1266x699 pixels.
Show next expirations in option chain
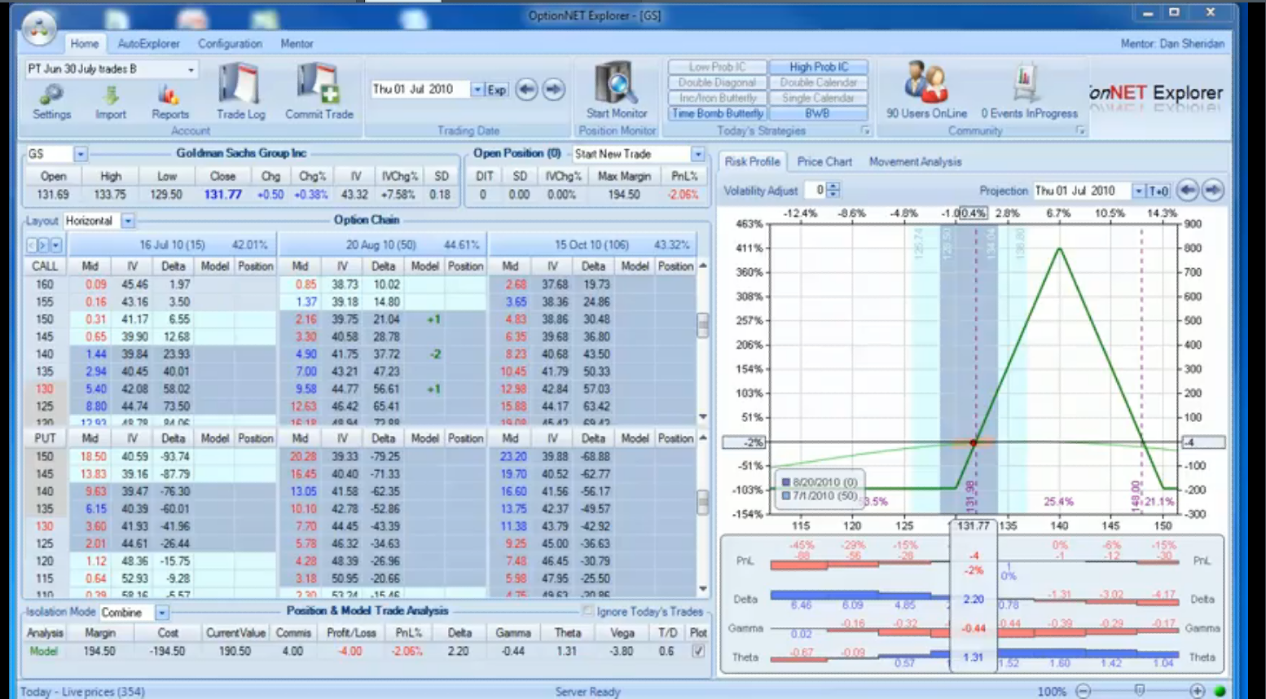click(43, 244)
